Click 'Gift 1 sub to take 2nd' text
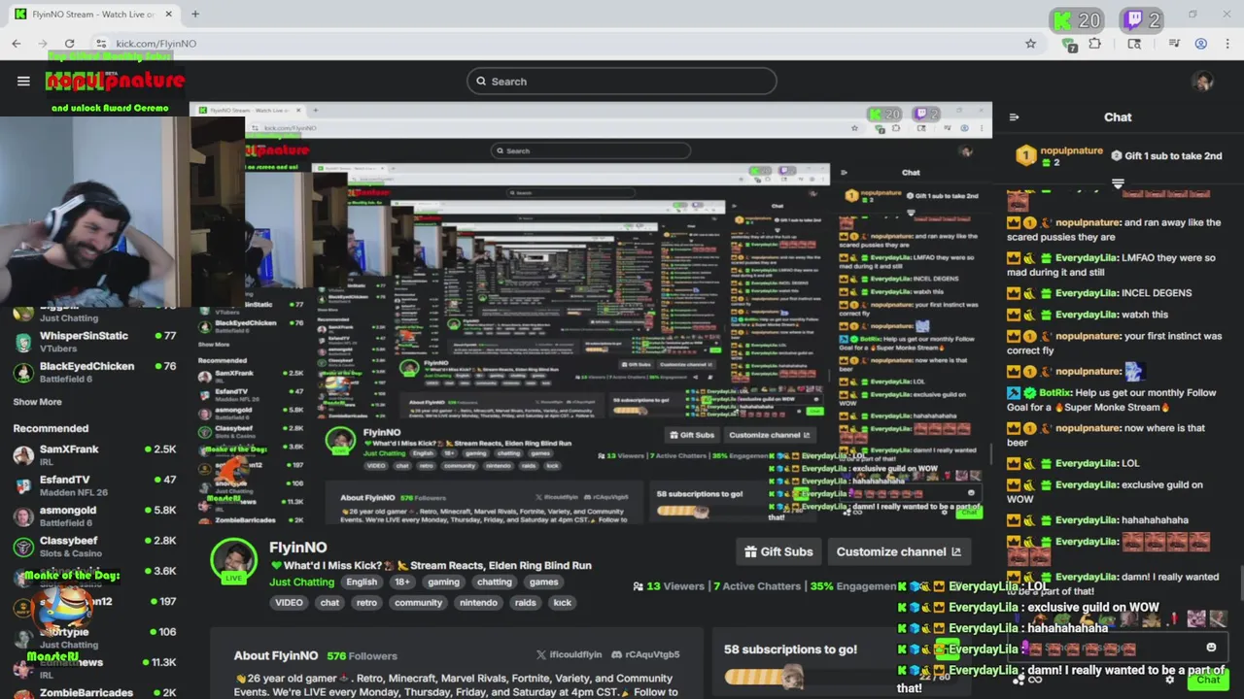This screenshot has width=1244, height=699. [1173, 156]
